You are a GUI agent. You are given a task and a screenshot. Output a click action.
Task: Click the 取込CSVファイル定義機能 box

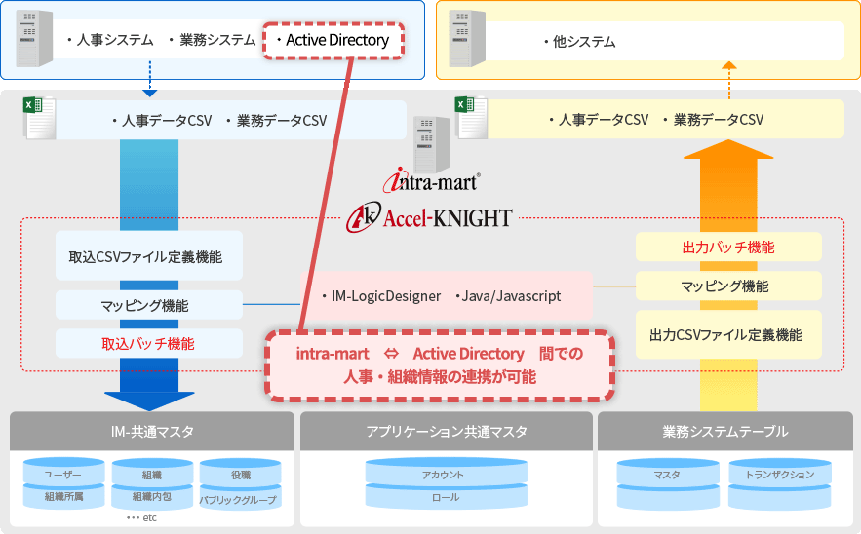point(149,255)
